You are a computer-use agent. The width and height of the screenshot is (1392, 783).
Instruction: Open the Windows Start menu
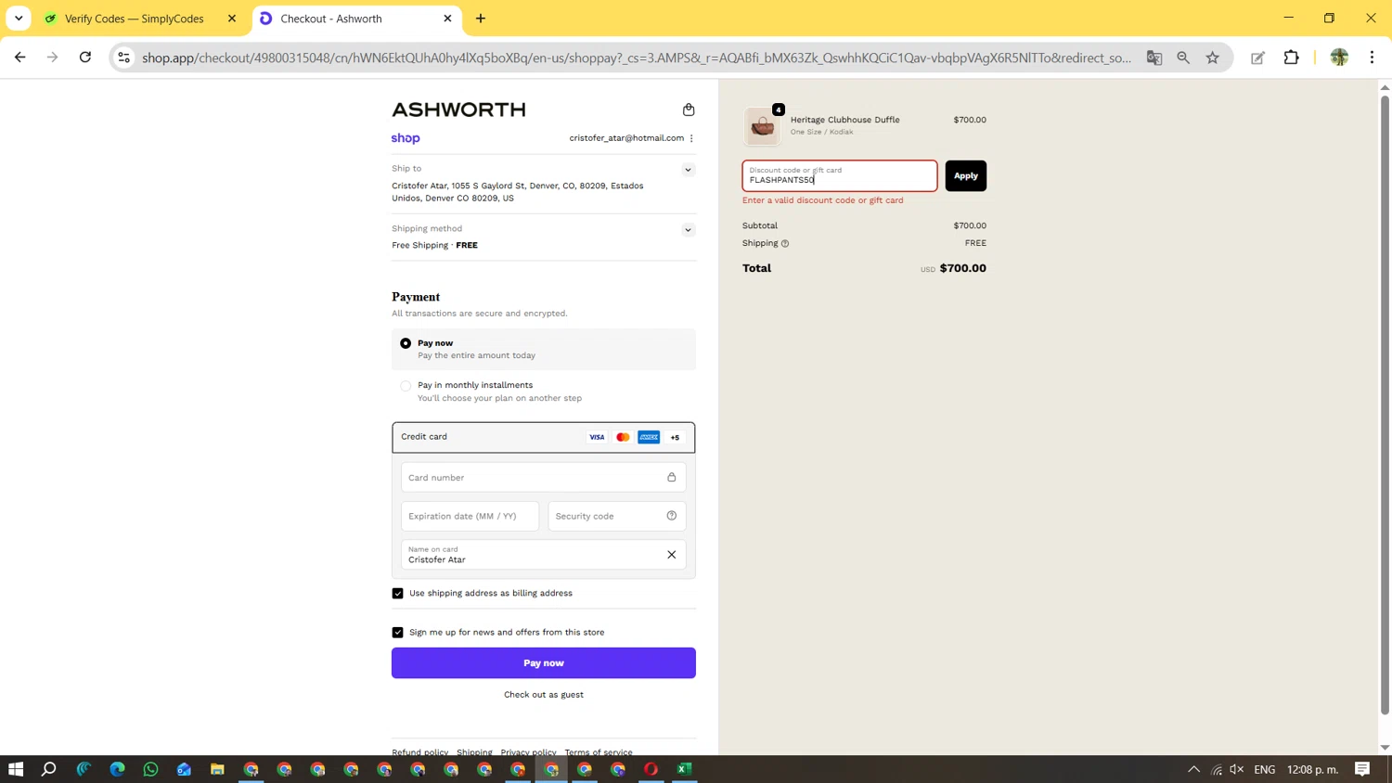tap(16, 769)
